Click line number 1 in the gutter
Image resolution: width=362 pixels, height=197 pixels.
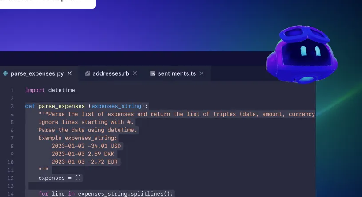tap(12, 90)
